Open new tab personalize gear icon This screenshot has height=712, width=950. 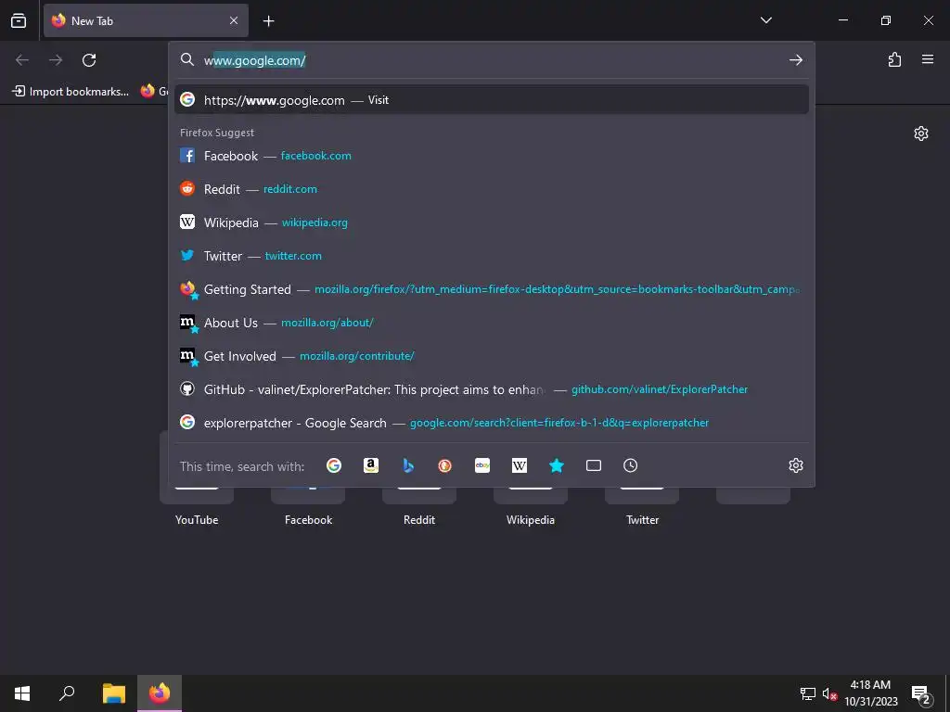click(921, 133)
